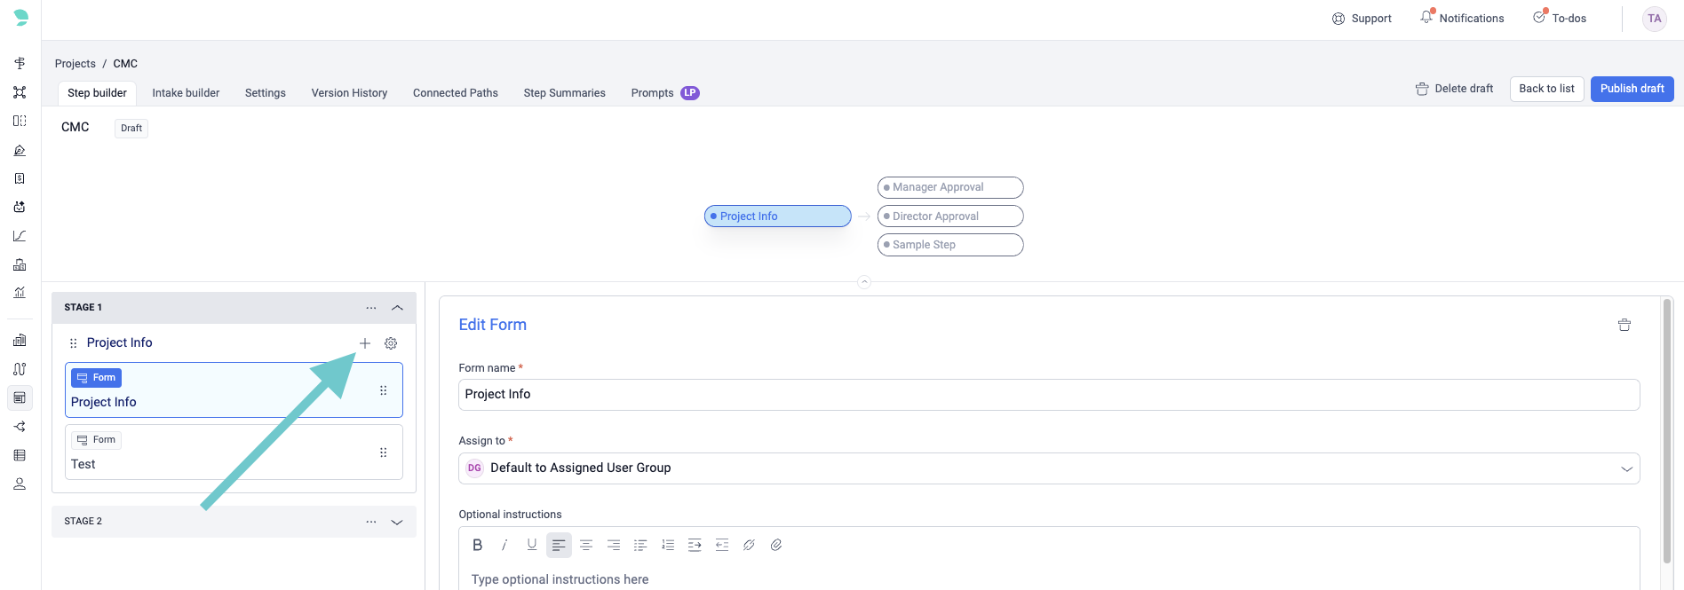Delete the form using trash icon

(1624, 326)
